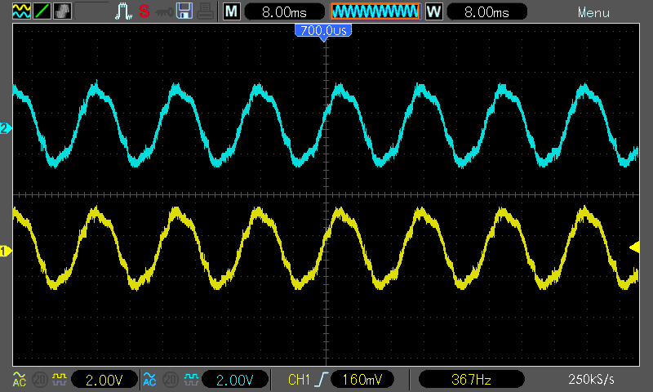Screen dimensions: 653x392
Task: Click the CH2 cyan digital filter icon
Action: click(x=191, y=379)
